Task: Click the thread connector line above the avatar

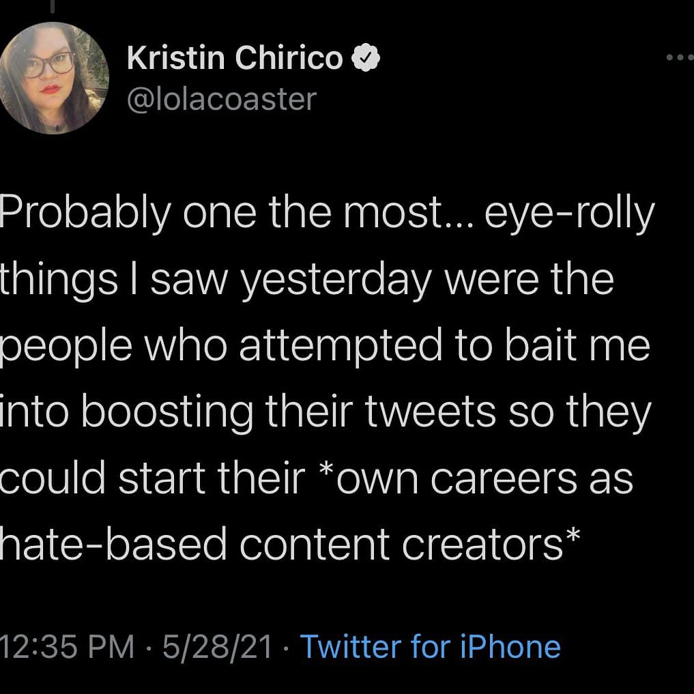Action: coord(52,7)
